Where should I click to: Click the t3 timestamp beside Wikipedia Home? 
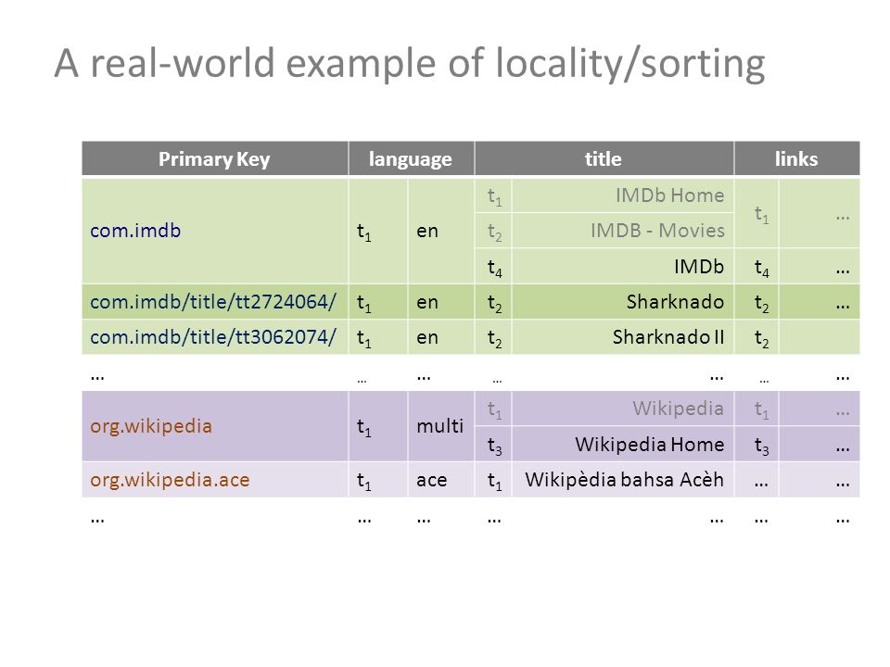[x=494, y=446]
